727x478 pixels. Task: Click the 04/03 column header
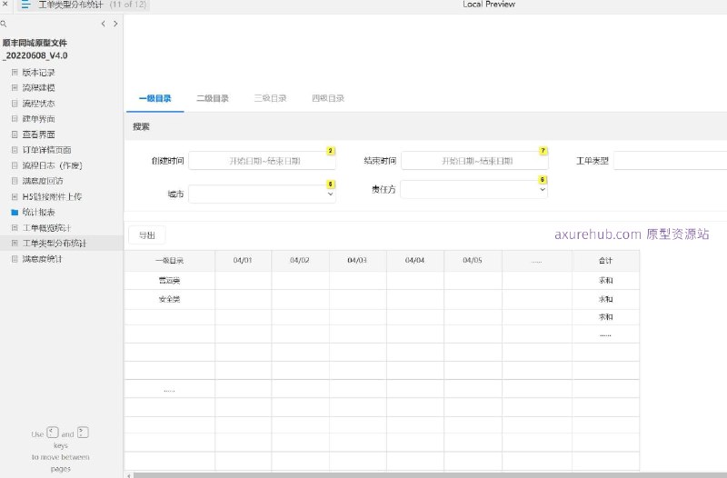357,261
